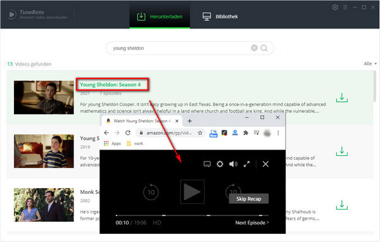Viewport: 380px width, 242px height.
Task: Click the blue download extension icon
Action: [235, 132]
